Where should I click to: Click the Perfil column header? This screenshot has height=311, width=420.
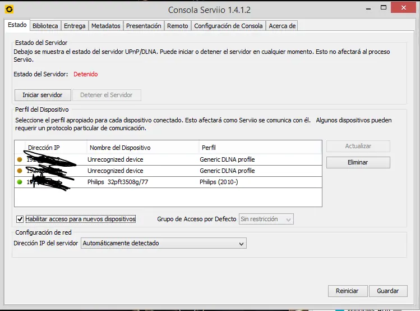tap(260, 148)
